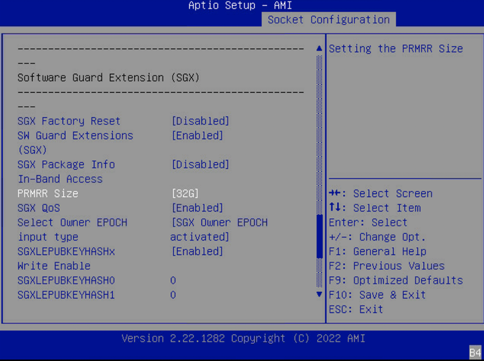Image resolution: width=484 pixels, height=361 pixels.
Task: Toggle SGX QoS Enabled value
Action: pyautogui.click(x=197, y=208)
